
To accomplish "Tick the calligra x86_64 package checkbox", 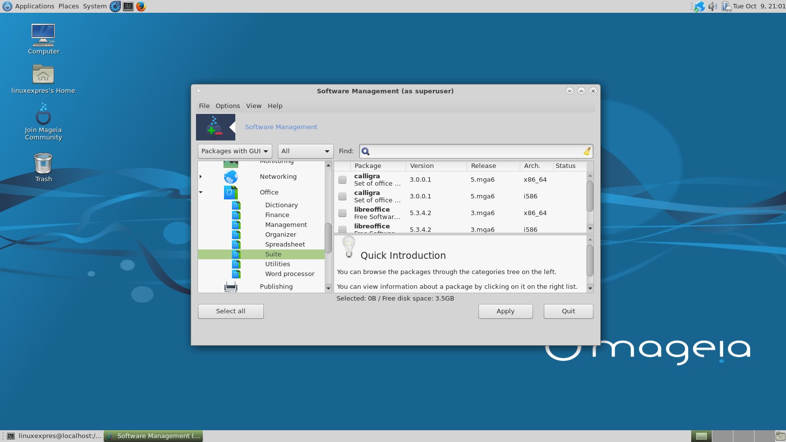I will click(342, 180).
